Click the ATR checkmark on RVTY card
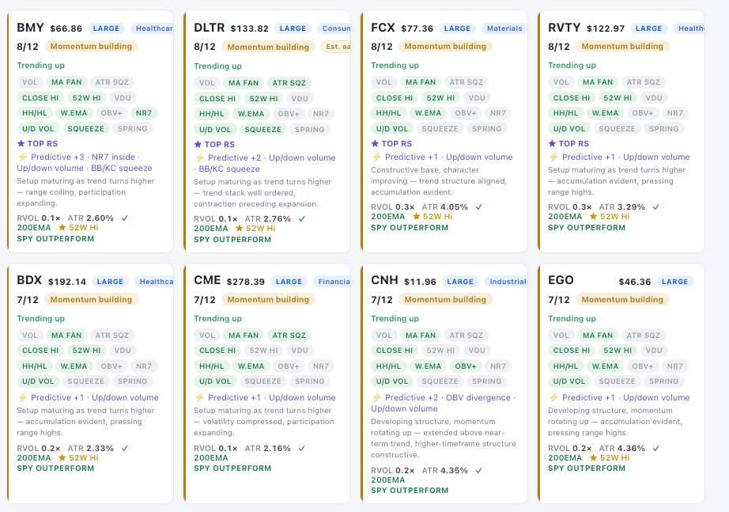Screen dimensions: 729x512 [656, 207]
